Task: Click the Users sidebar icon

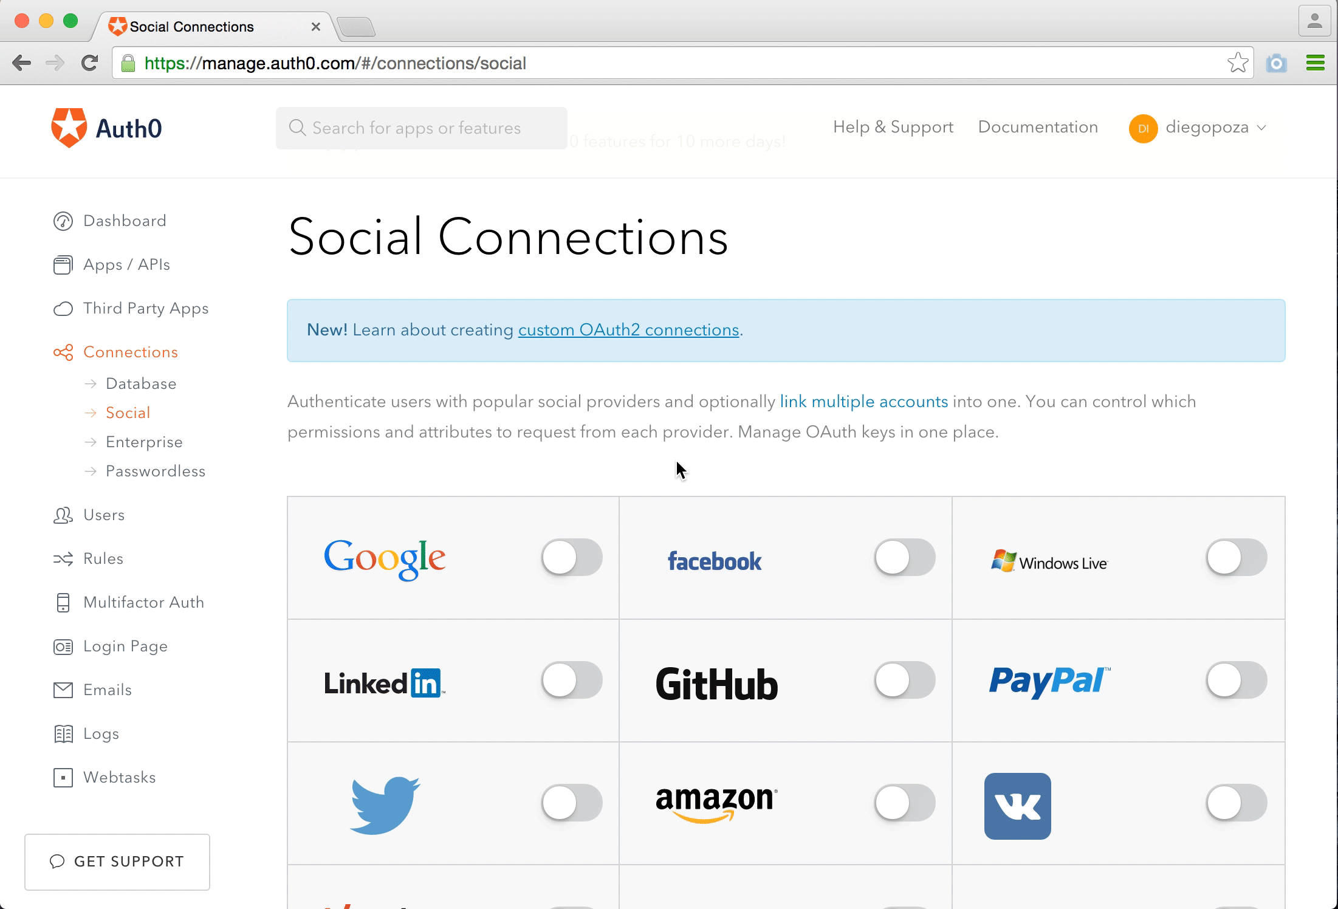Action: tap(63, 515)
